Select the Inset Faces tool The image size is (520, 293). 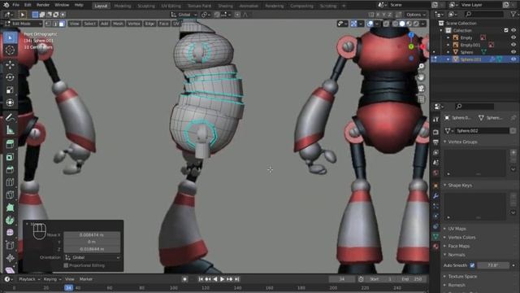(10, 157)
